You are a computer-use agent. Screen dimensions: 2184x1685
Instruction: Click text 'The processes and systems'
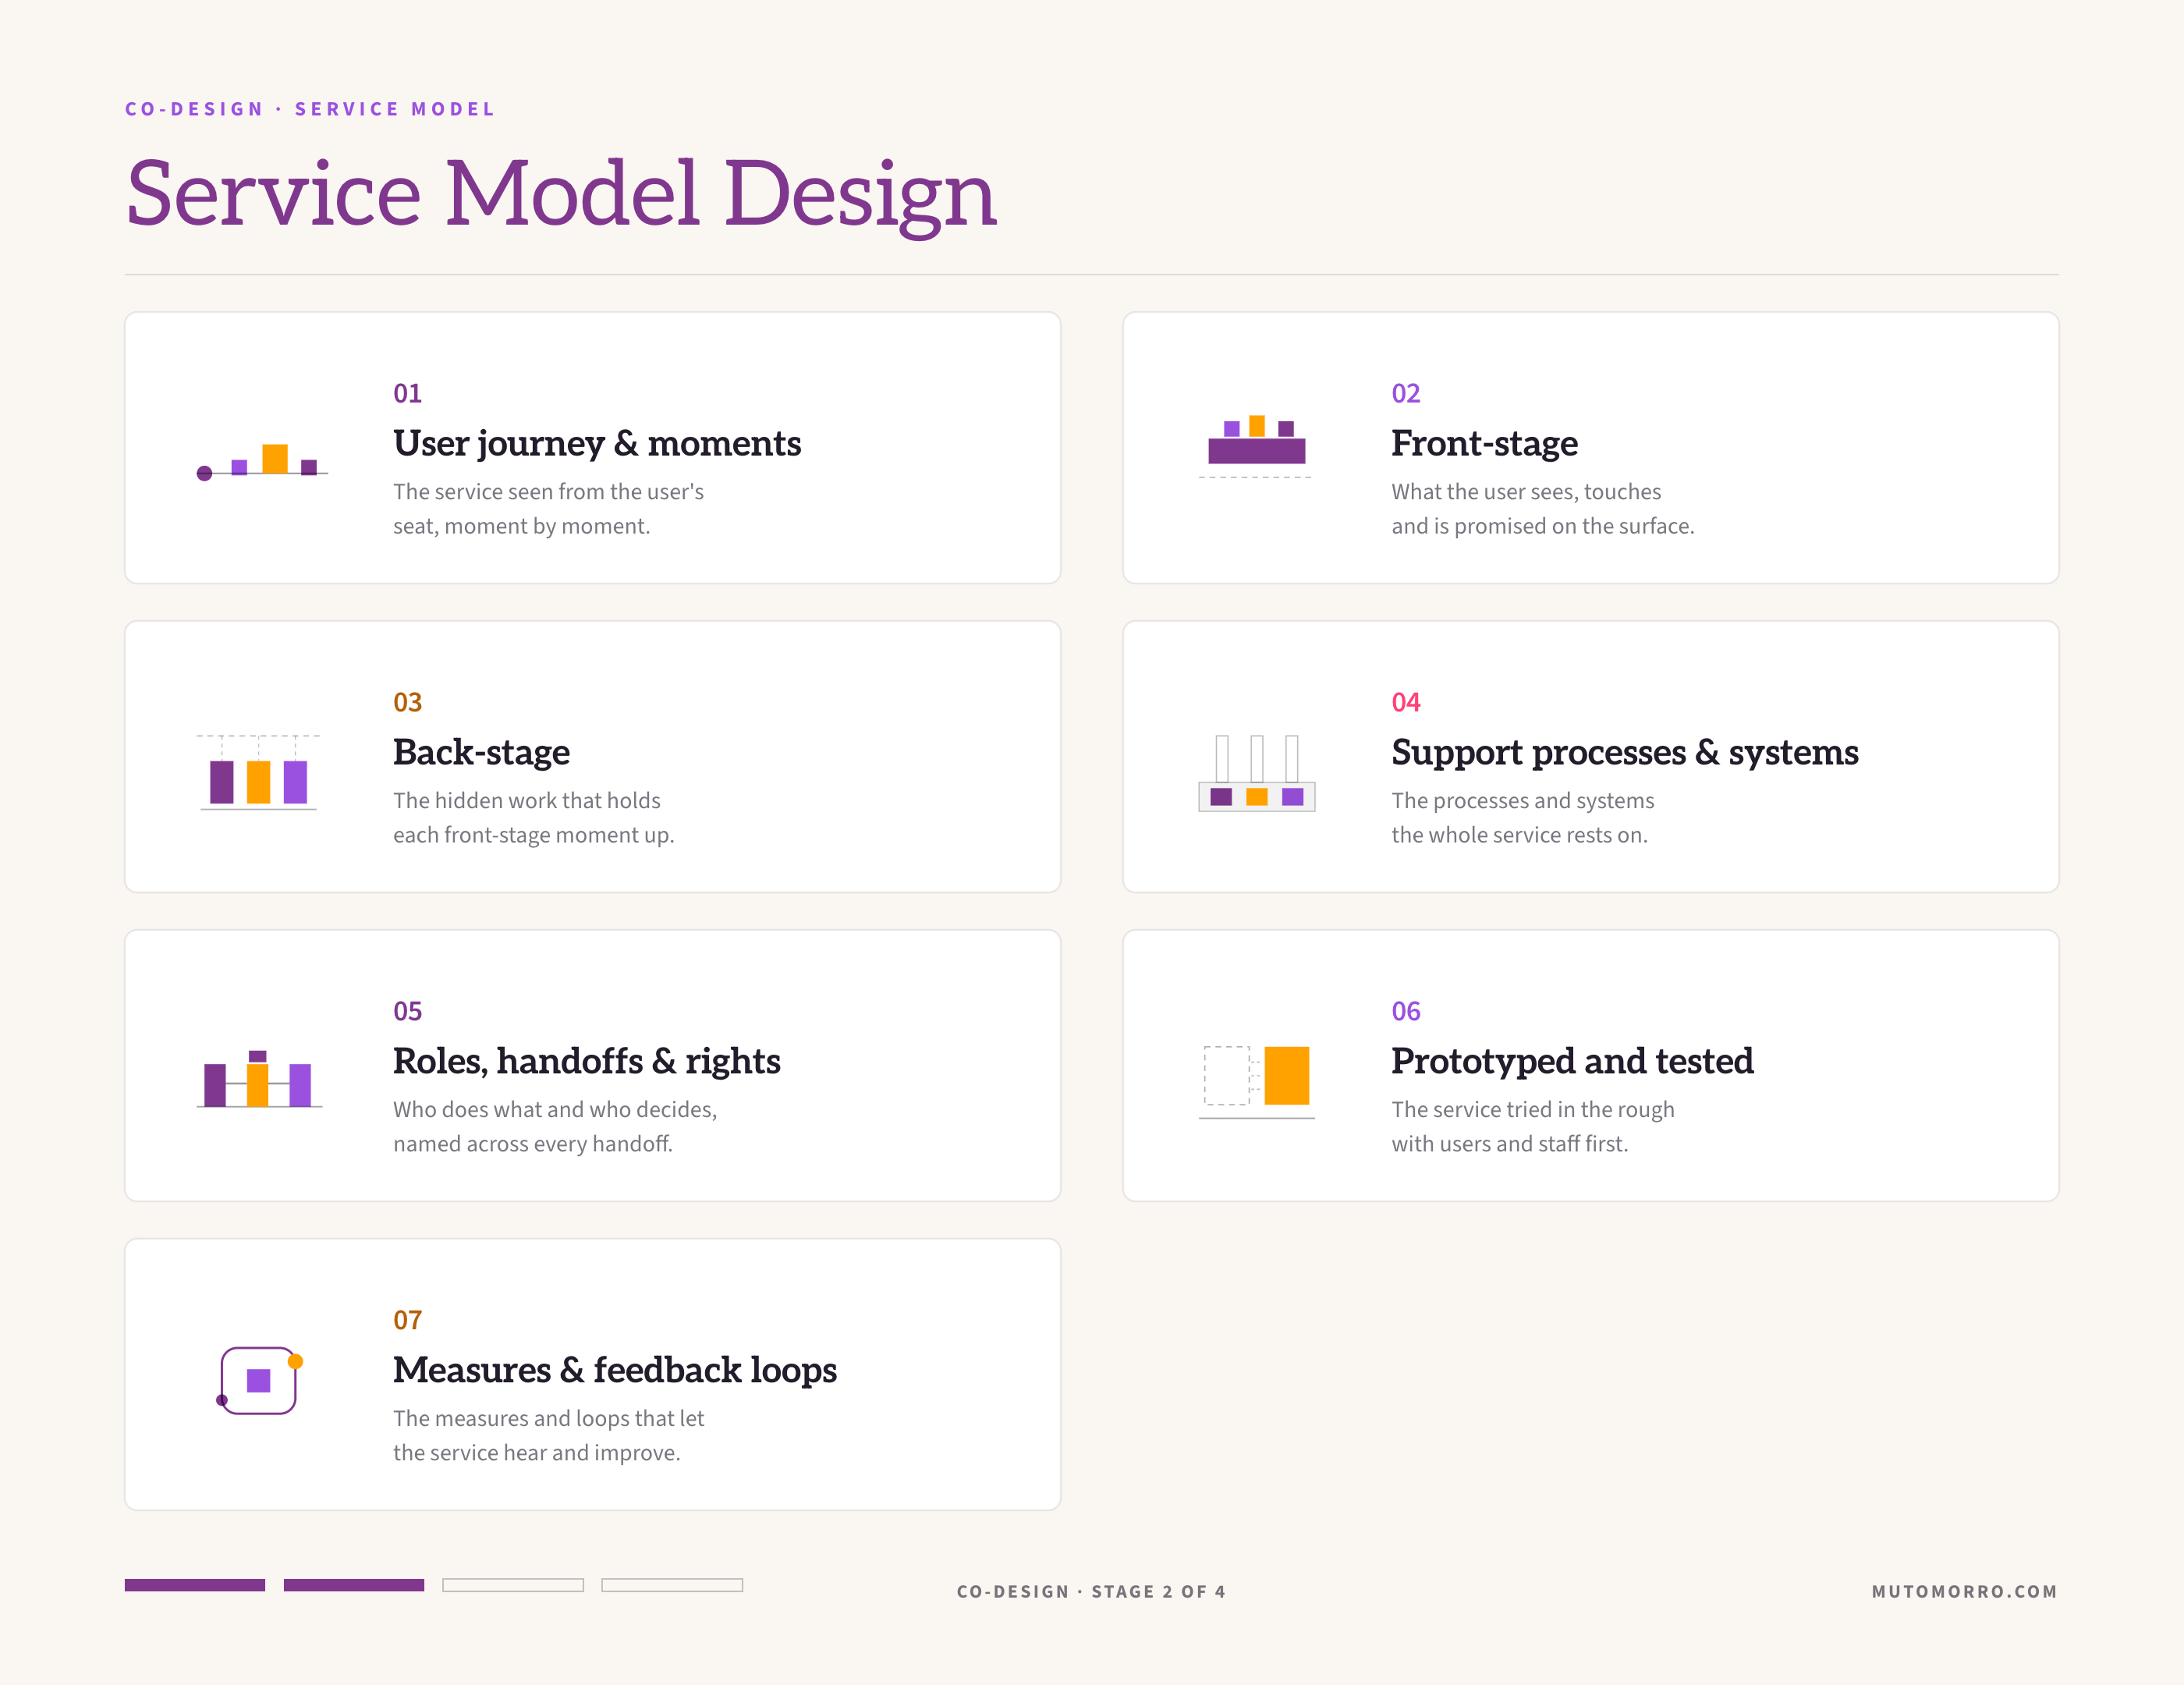(1523, 801)
